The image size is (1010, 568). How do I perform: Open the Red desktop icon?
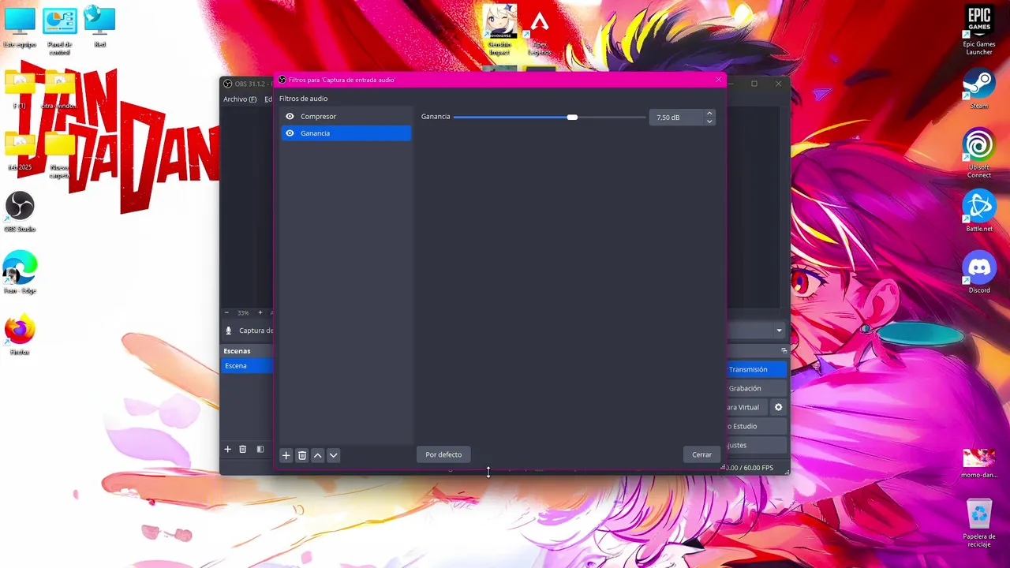99,28
